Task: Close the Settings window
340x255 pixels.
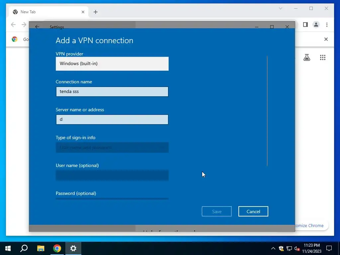Action: (x=287, y=27)
